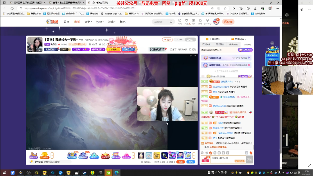Select the rocket gift thumbnail
This screenshot has height=176, width=313.
point(164,155)
